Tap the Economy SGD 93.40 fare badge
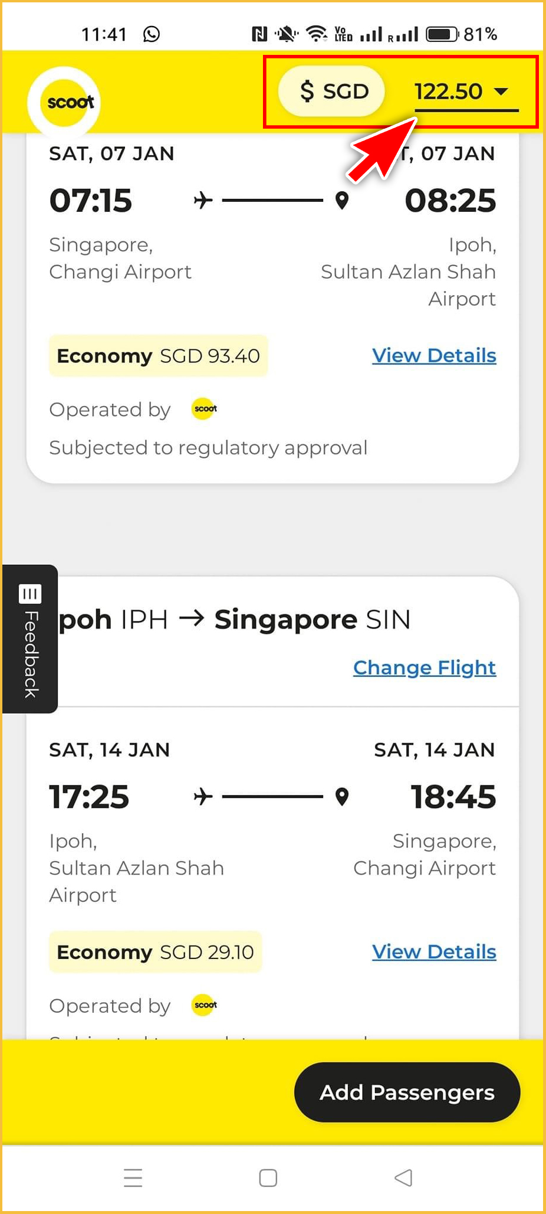The height and width of the screenshot is (1214, 546). [158, 356]
